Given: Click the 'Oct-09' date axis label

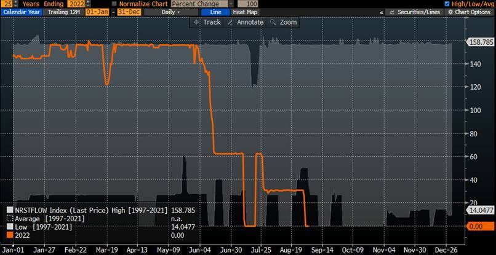Looking at the screenshot, I should [353, 249].
